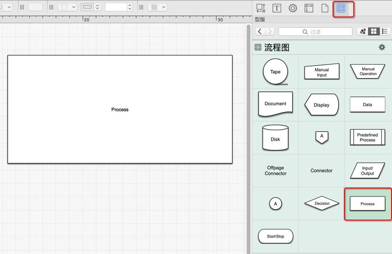This screenshot has width=392, height=254.
Task: Switch stencils to grid view
Action: tap(374, 32)
